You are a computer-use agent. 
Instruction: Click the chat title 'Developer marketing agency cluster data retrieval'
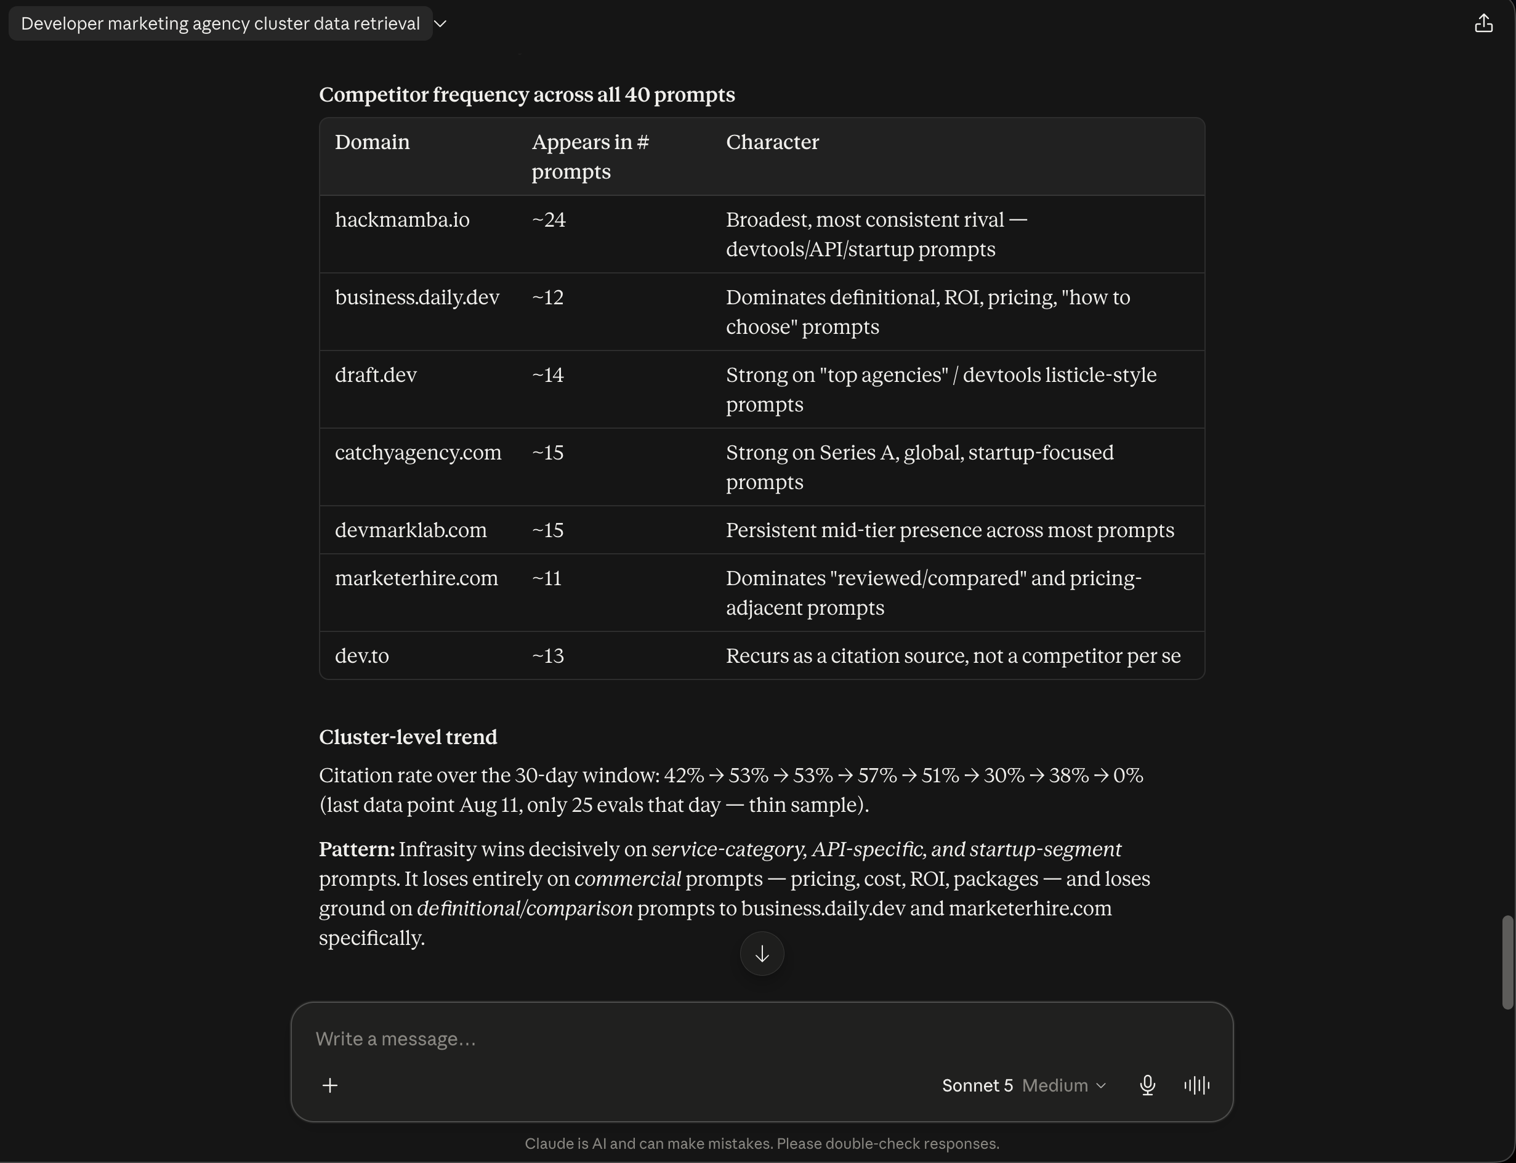(220, 23)
